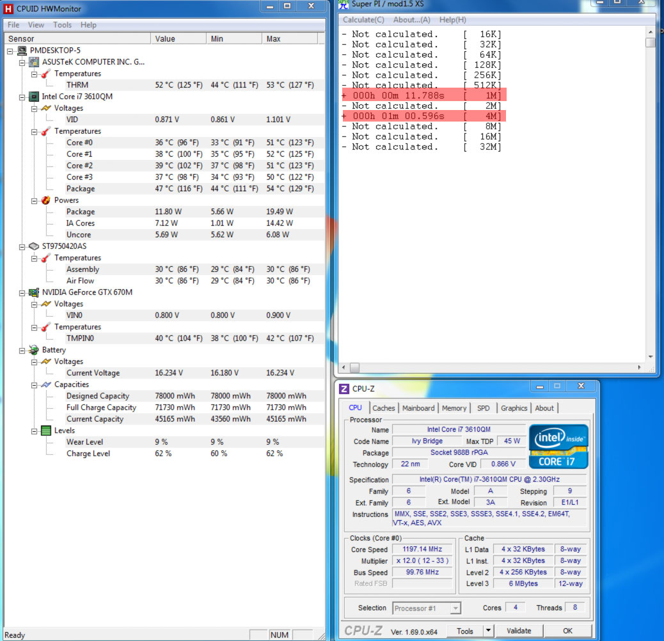Switch to the Memory tab in CPU-Z
Viewport: 664px width, 641px height.
pyautogui.click(x=454, y=408)
